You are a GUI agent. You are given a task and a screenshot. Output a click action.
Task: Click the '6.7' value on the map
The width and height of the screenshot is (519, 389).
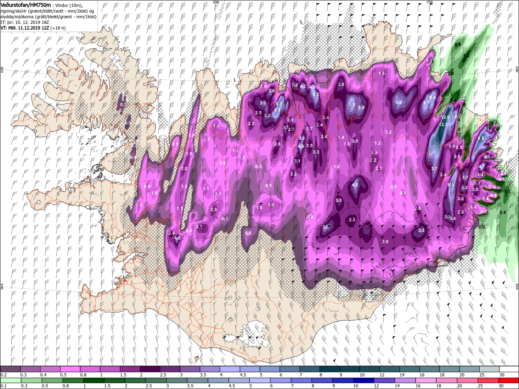coord(279,104)
